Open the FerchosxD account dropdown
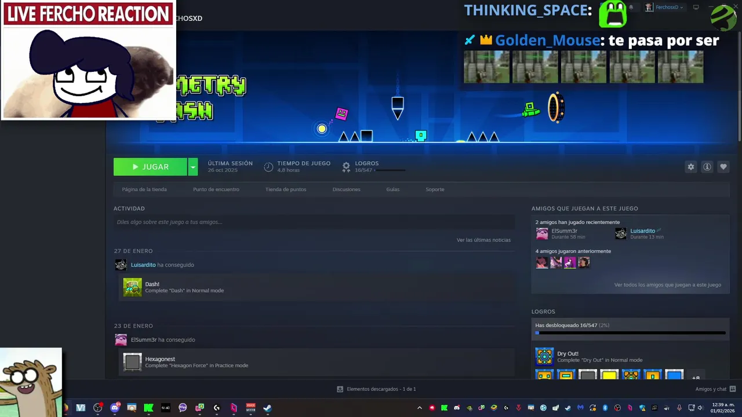The height and width of the screenshot is (417, 742). 664,8
